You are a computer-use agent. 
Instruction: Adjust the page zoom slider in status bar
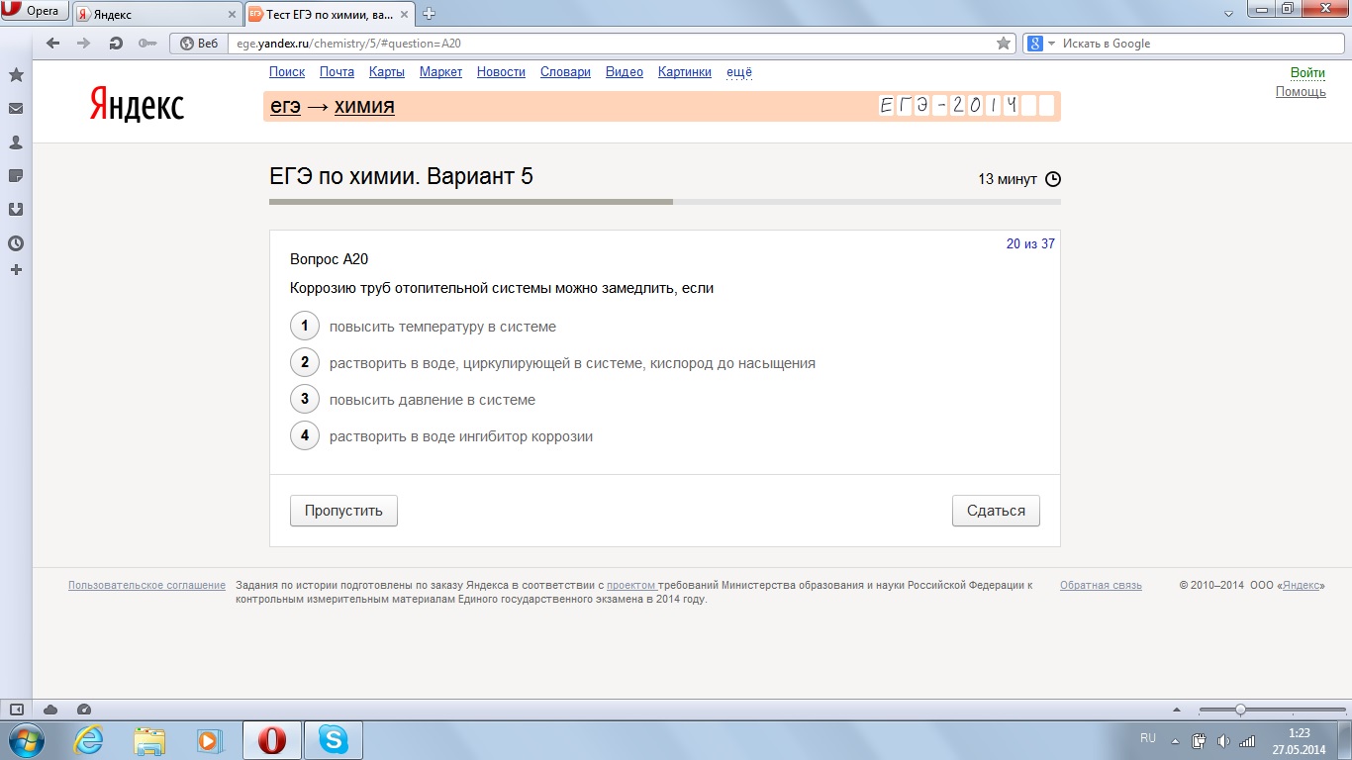pyautogui.click(x=1240, y=710)
